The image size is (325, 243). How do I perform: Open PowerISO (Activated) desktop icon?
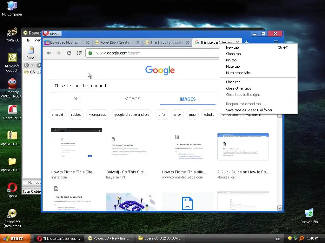click(12, 218)
